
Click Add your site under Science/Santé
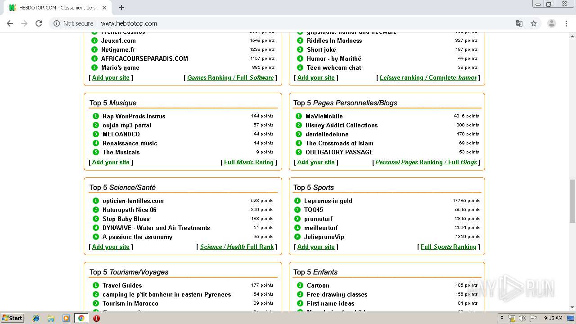click(111, 247)
